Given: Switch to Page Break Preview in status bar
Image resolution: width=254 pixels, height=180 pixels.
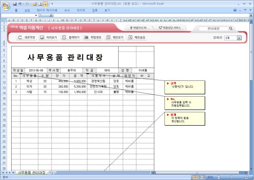Looking at the screenshot, I should (203, 177).
